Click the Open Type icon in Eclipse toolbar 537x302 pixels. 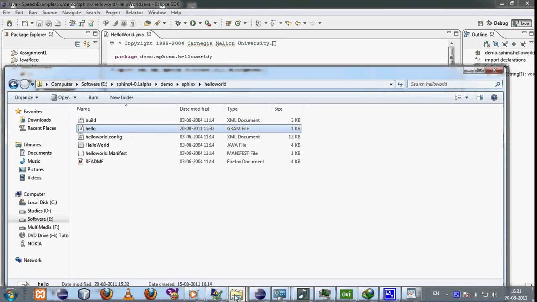[147, 23]
